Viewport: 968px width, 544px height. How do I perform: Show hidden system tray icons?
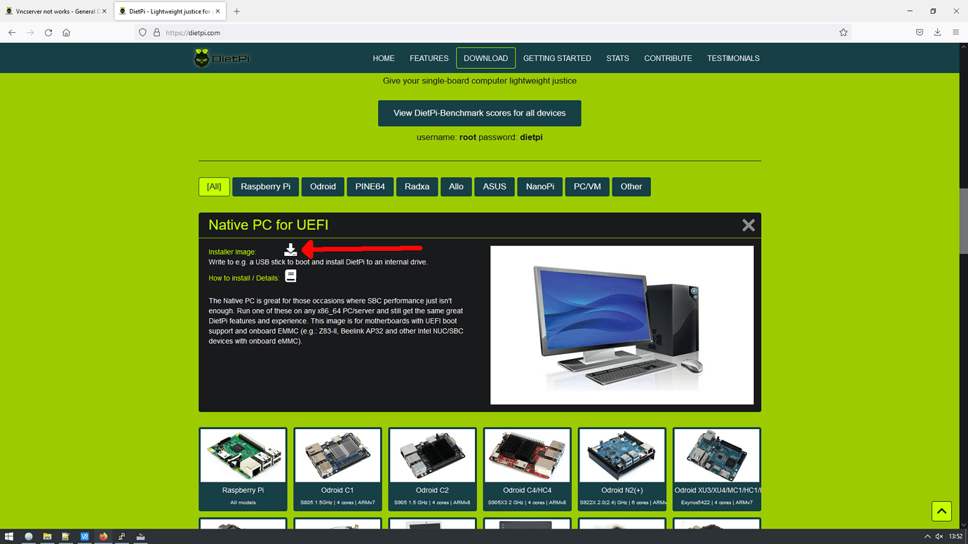927,536
